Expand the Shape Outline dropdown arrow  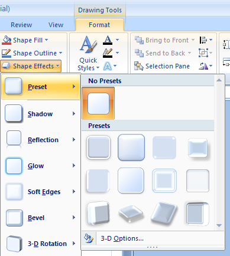pos(60,53)
